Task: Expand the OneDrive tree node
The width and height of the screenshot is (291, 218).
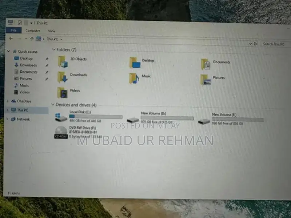Action: pos(8,101)
